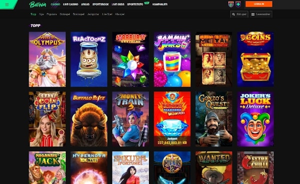300x184 pixels.
Task: Open the Jammin' Jars game
Action: 172,59
